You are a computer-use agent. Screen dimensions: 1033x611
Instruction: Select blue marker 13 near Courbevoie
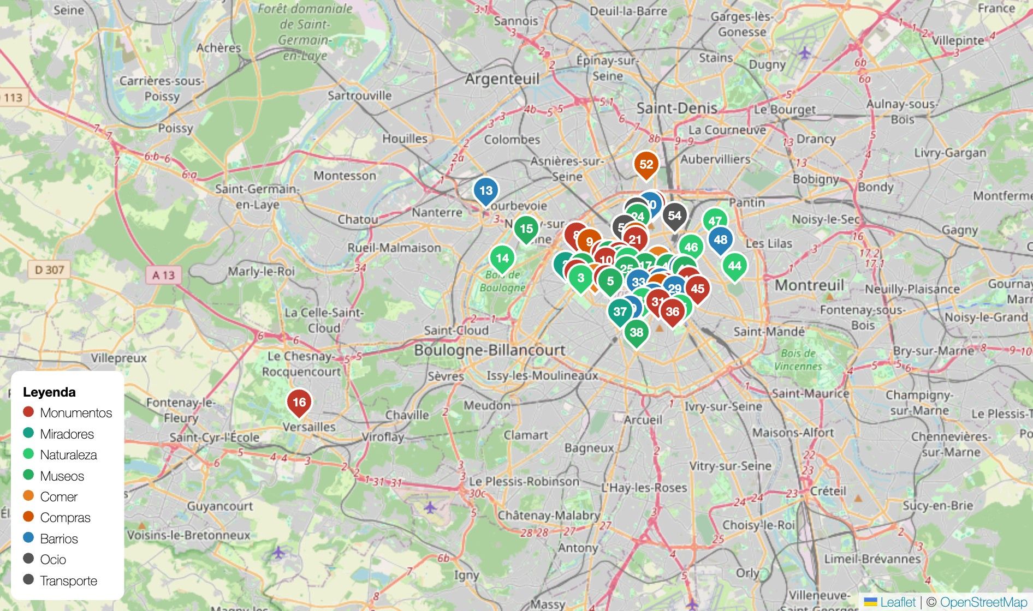tap(485, 191)
